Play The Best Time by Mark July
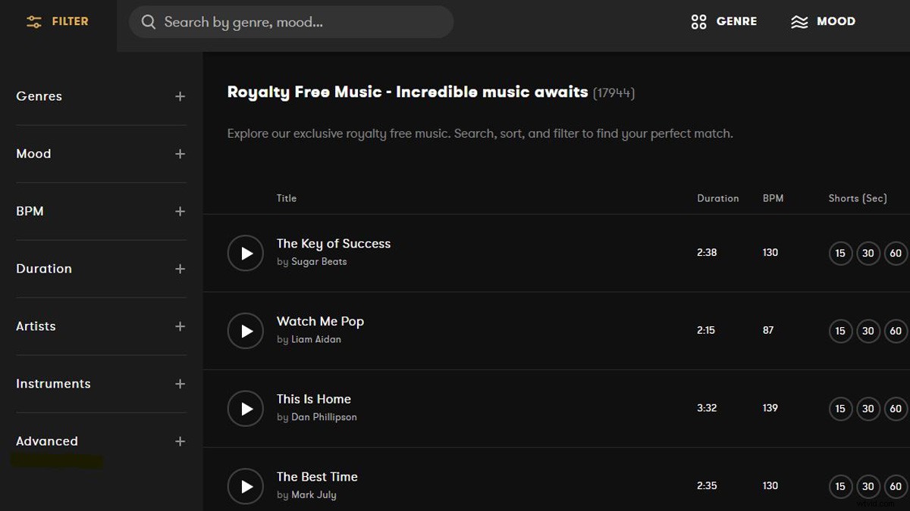 246,486
